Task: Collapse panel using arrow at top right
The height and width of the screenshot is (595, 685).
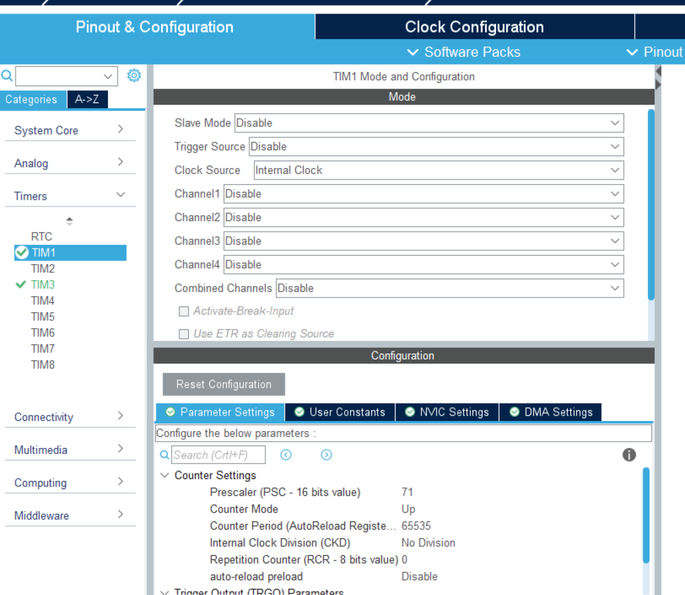Action: pyautogui.click(x=658, y=71)
